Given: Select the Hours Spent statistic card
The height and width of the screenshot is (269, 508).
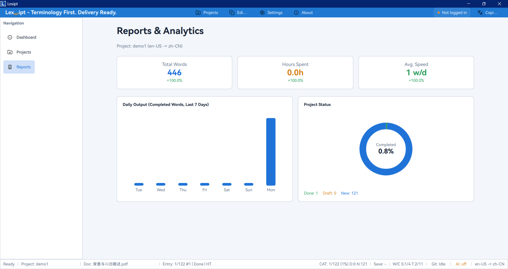Looking at the screenshot, I should coord(295,73).
